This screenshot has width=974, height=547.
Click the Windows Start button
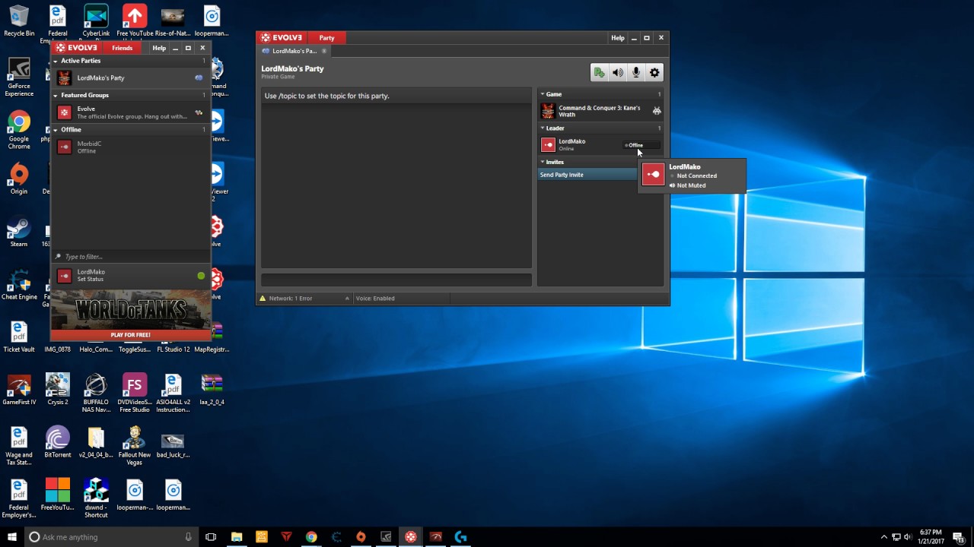(12, 537)
